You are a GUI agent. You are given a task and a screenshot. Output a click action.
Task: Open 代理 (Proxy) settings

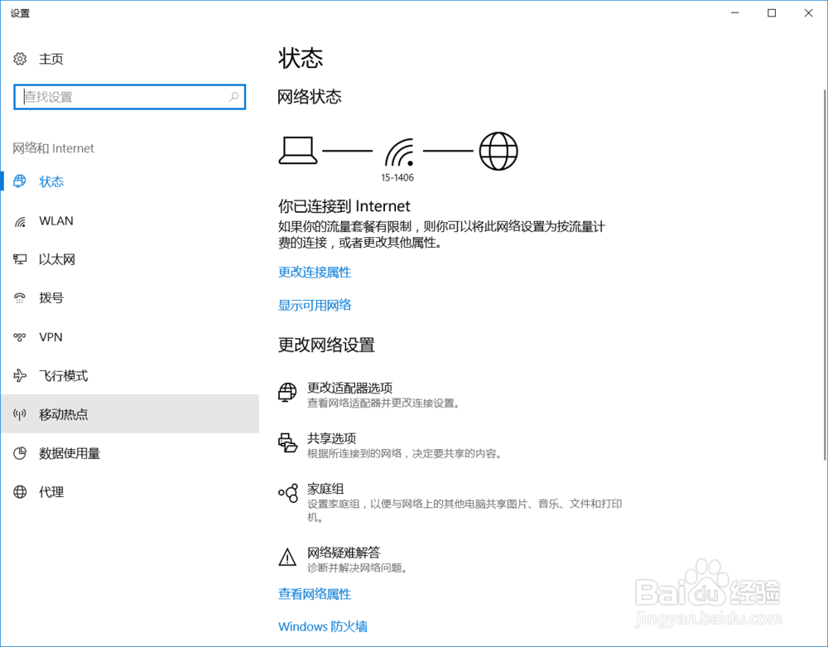click(51, 492)
